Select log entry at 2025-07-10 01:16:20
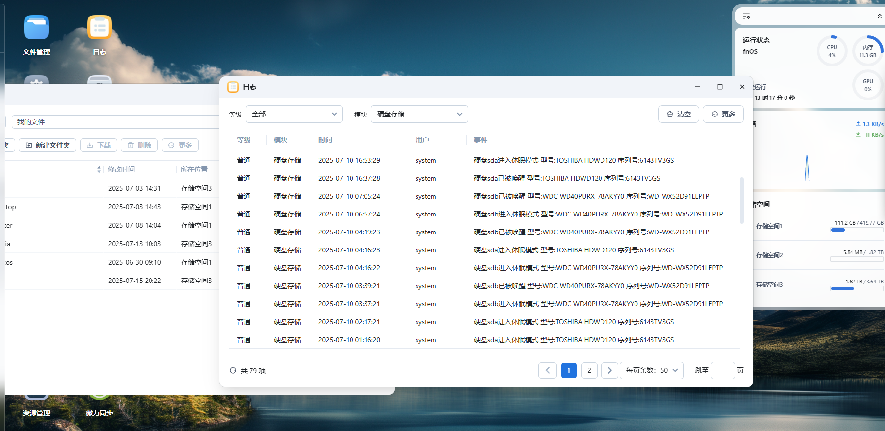Image resolution: width=885 pixels, height=431 pixels. pos(484,340)
